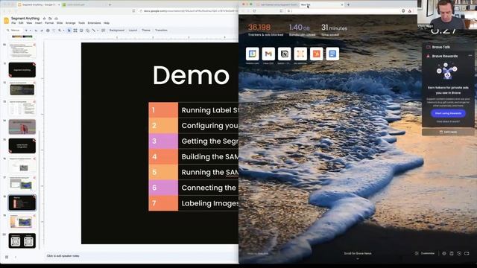Click the Print toolbar icon
477x268 pixels.
[x=48, y=31]
